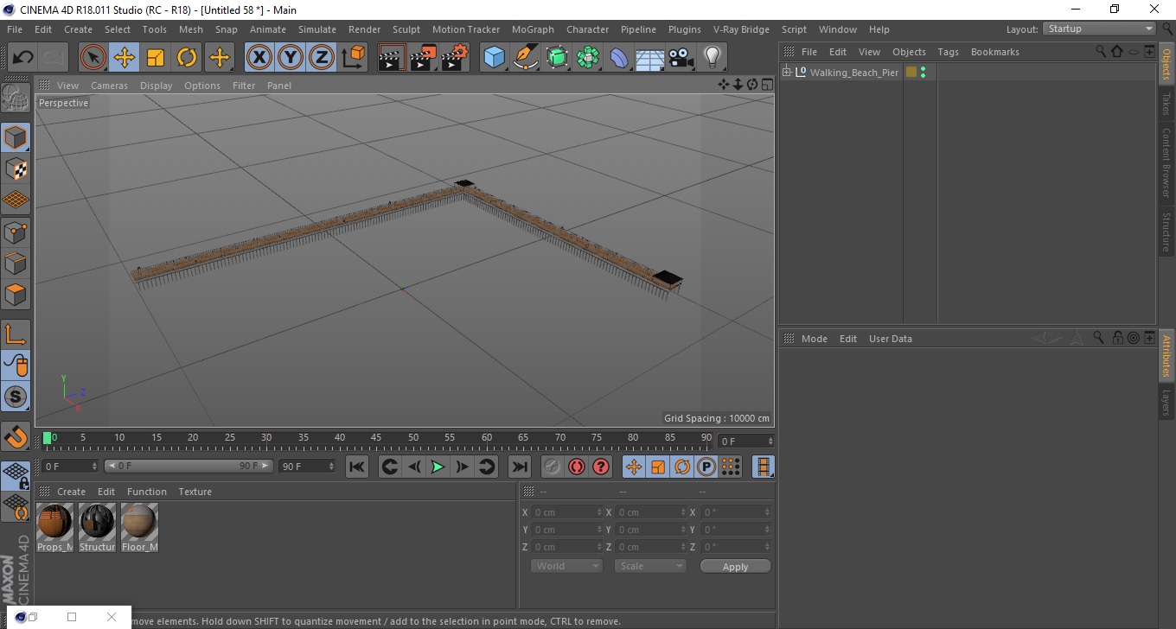The width and height of the screenshot is (1176, 629).
Task: Select the Move tool
Action: click(125, 58)
